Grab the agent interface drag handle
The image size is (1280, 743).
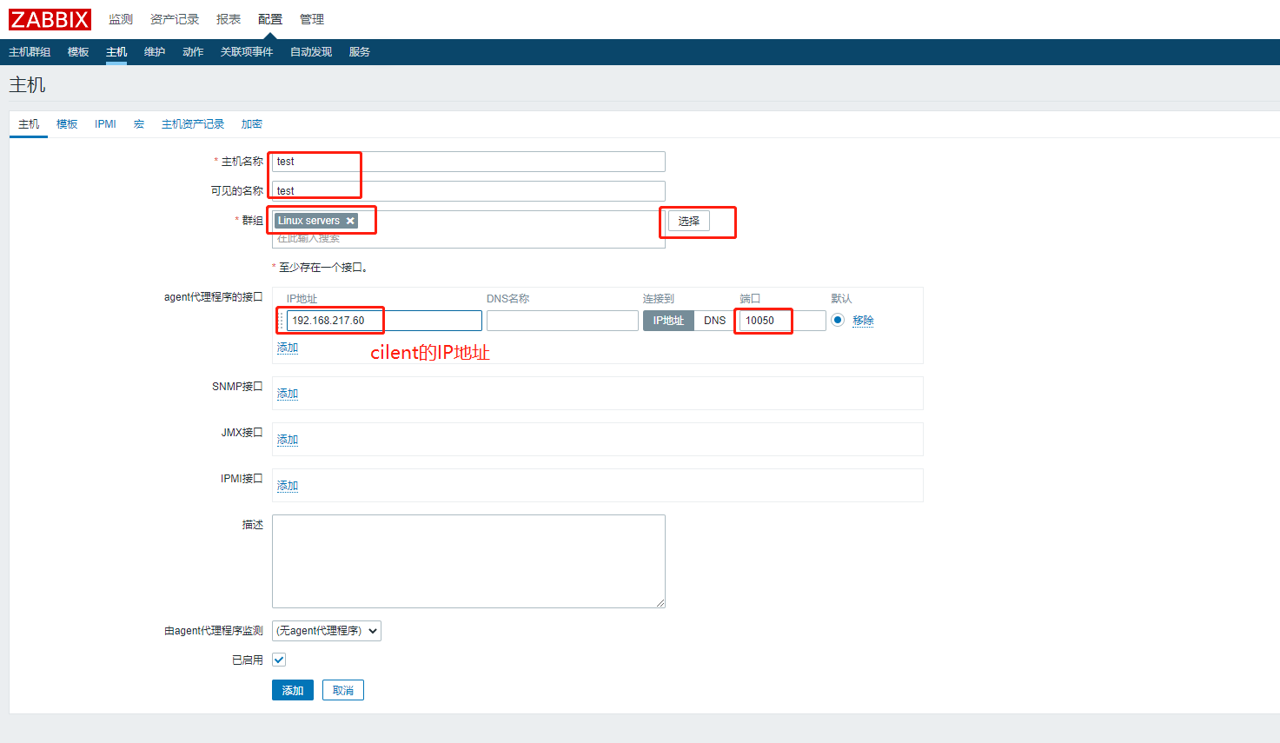point(281,321)
